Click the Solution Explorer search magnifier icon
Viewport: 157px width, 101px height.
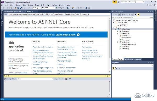pos(151,17)
